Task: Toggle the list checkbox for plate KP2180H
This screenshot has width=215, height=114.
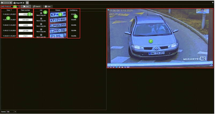Action: pos(41,18)
